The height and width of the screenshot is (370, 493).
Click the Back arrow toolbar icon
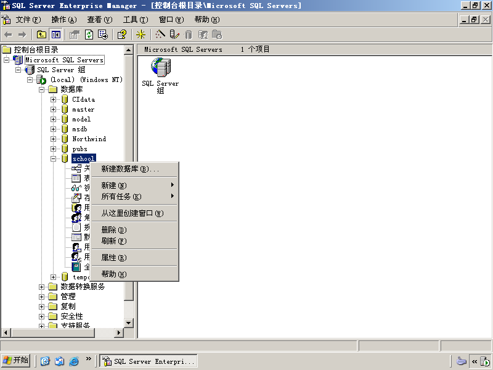[9, 35]
